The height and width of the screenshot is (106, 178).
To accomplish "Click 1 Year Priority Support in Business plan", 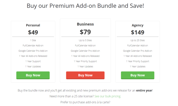I will 85,61.
